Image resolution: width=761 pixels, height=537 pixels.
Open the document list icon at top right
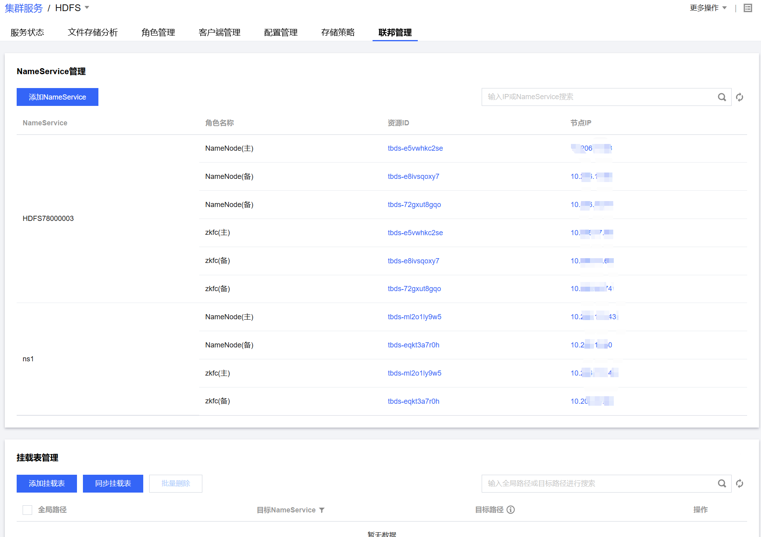(748, 8)
